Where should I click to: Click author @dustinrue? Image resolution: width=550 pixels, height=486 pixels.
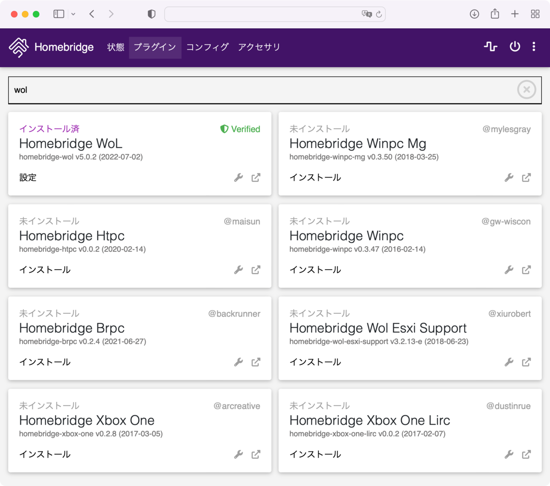509,406
